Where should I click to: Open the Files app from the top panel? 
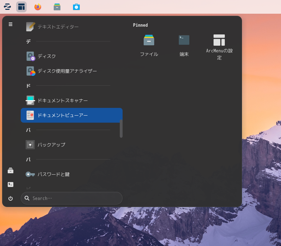point(57,7)
